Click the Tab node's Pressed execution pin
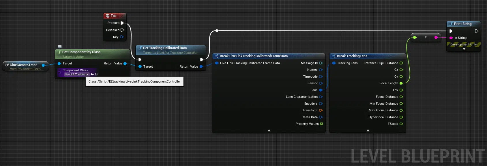 122,23
